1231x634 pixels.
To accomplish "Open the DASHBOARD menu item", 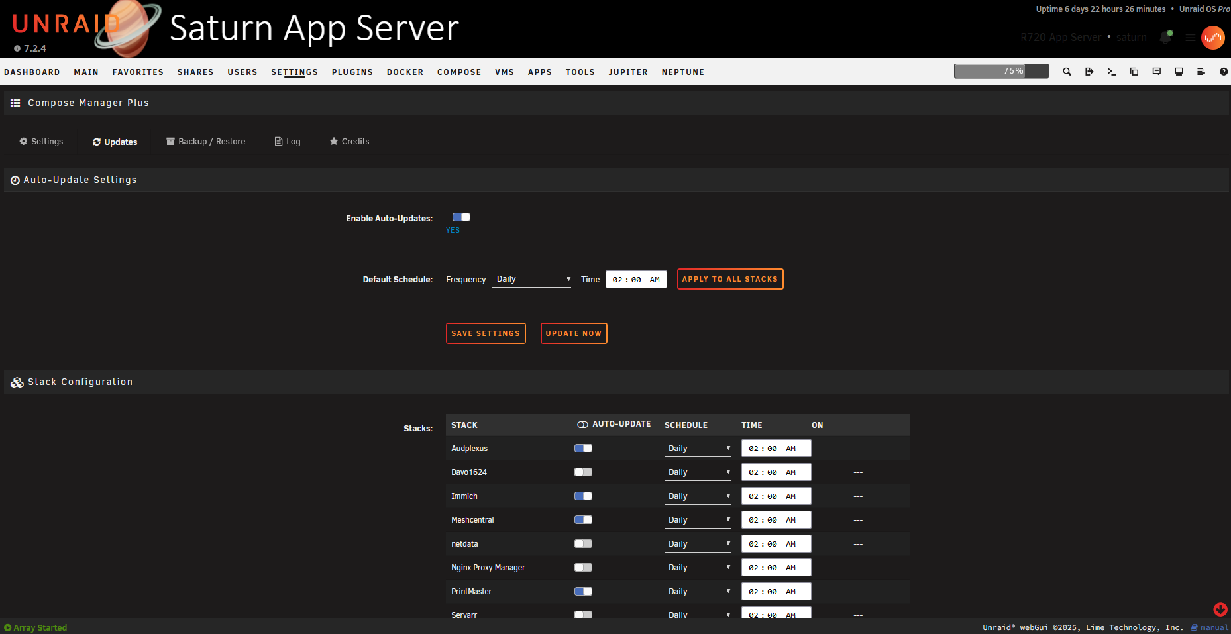I will [32, 72].
